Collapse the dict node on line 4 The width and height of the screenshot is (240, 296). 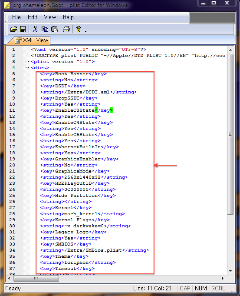click(x=27, y=67)
